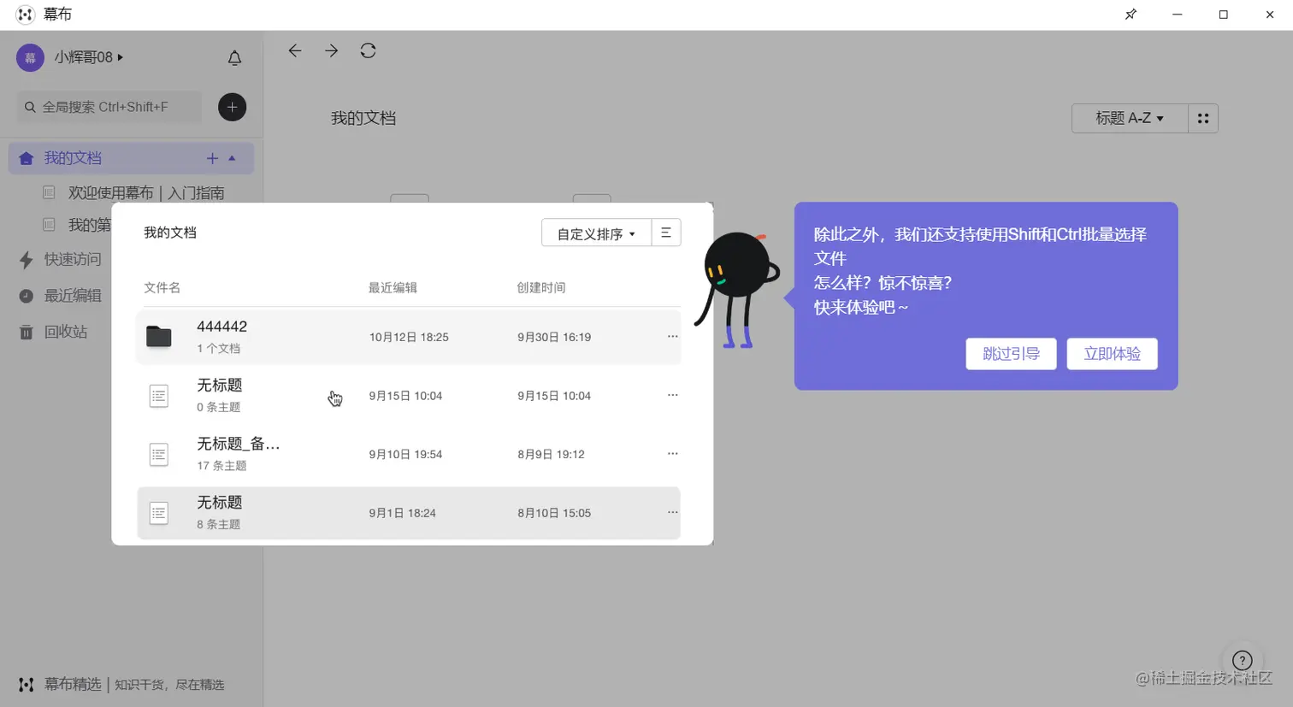This screenshot has height=707, width=1293.
Task: Click the 立即体验 button
Action: click(1112, 353)
